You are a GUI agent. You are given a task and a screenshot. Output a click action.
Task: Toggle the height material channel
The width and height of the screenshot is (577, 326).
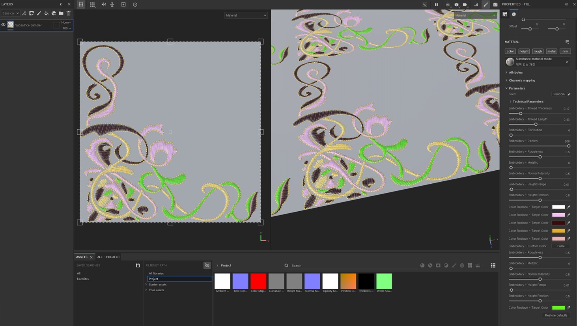click(524, 51)
